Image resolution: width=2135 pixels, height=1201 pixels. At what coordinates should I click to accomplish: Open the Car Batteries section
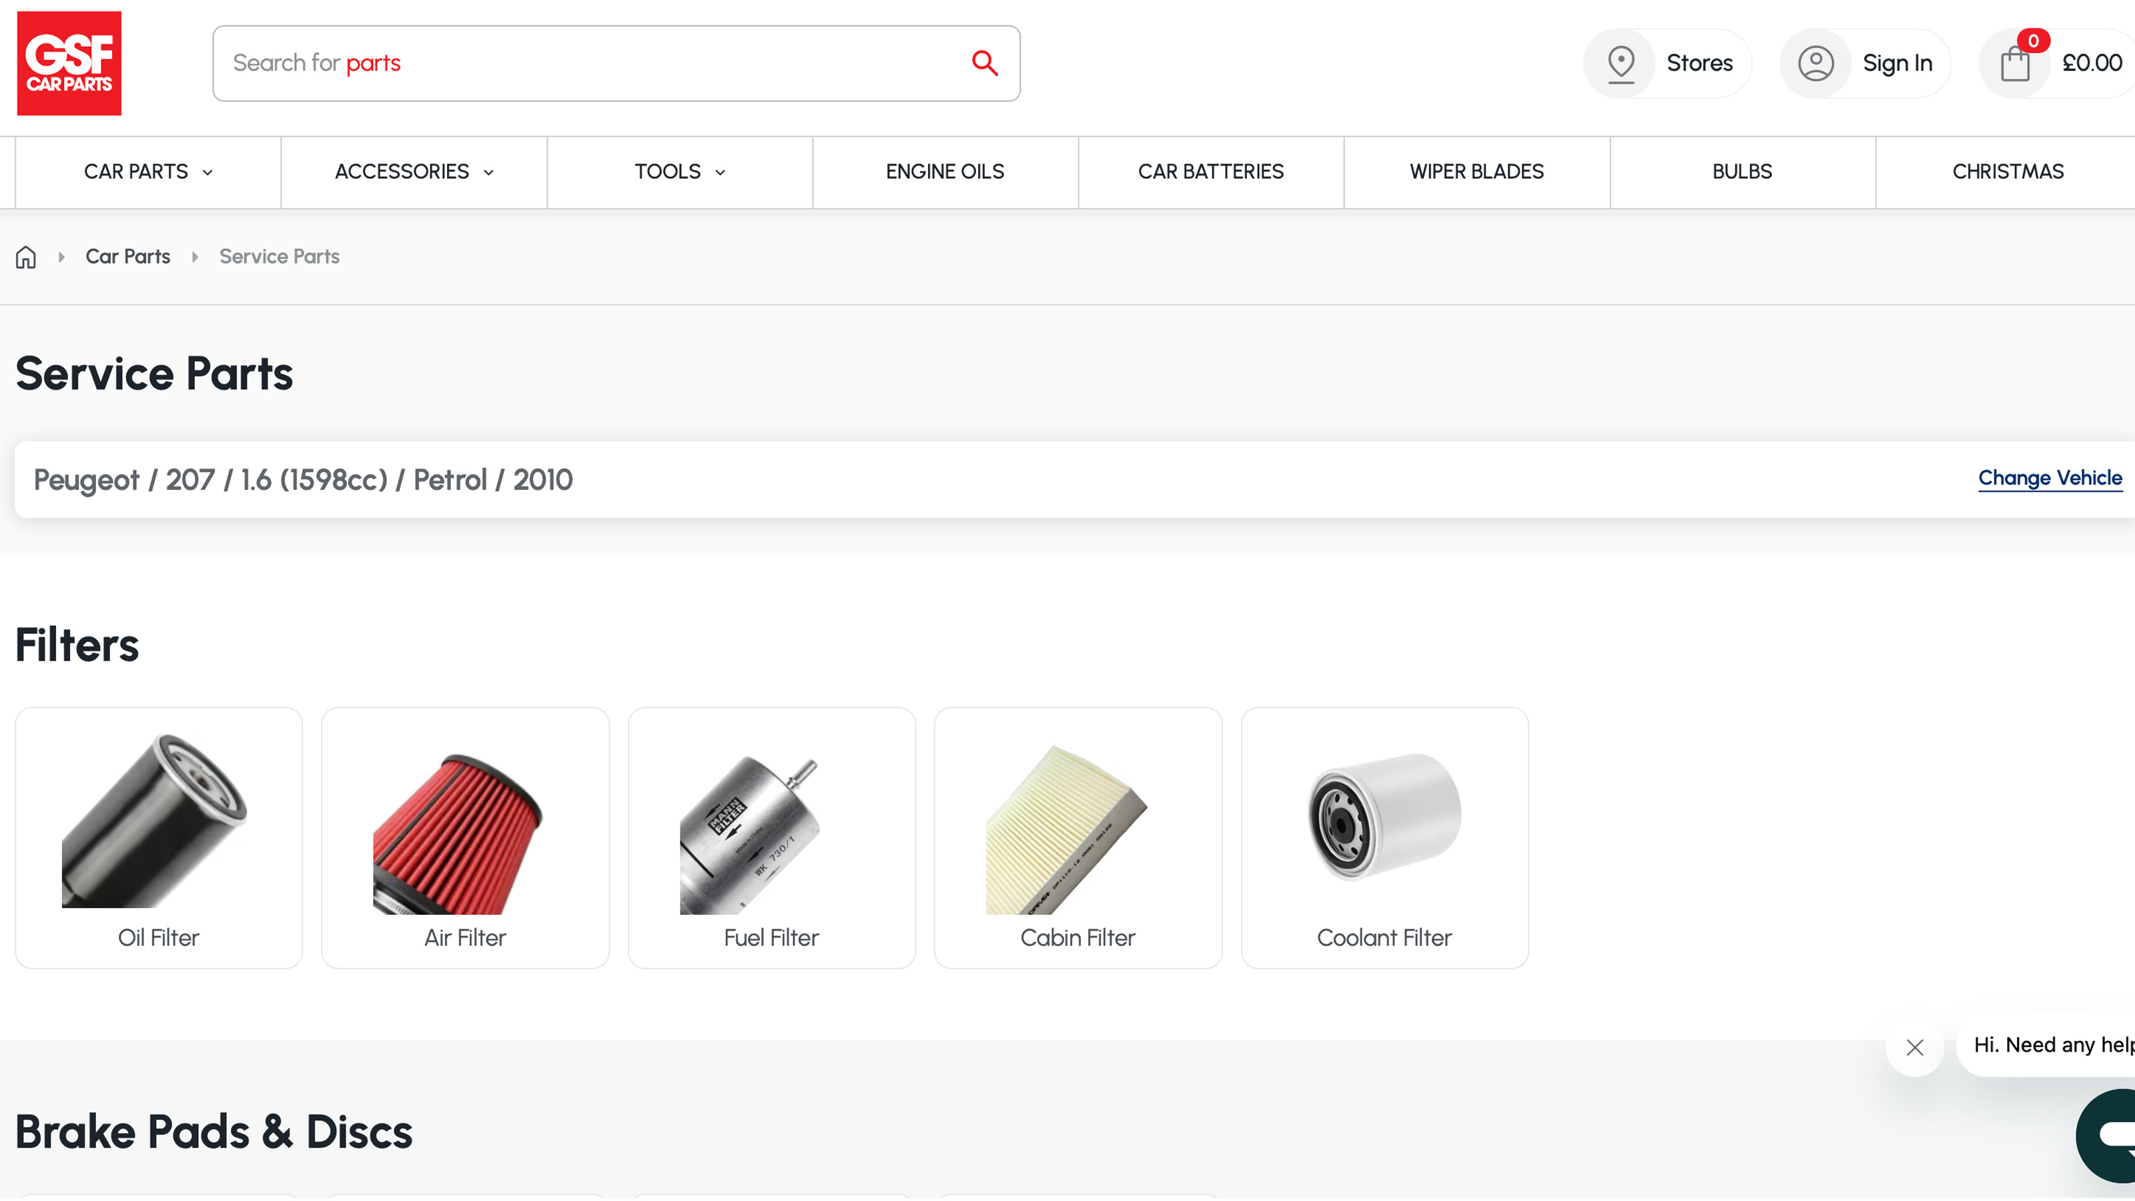(1211, 171)
